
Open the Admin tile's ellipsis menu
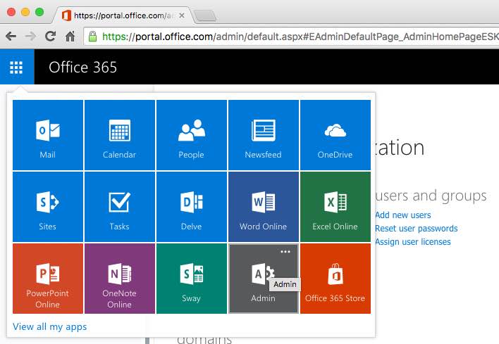(x=285, y=252)
